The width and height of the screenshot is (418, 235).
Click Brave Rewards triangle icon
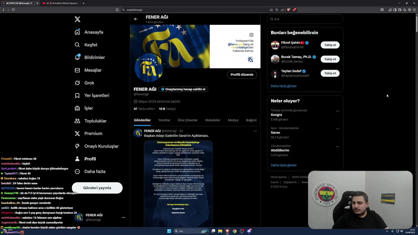coord(294,10)
